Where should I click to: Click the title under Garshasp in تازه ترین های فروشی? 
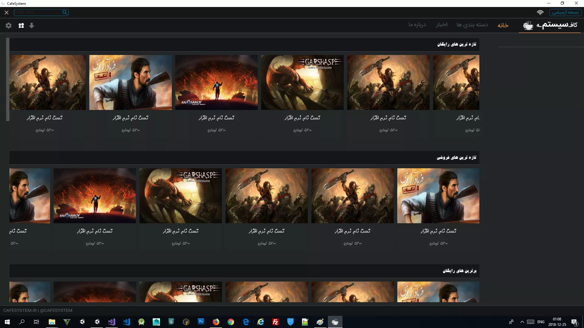click(181, 231)
